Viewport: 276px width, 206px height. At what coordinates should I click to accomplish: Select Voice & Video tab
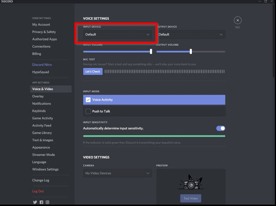(51, 89)
